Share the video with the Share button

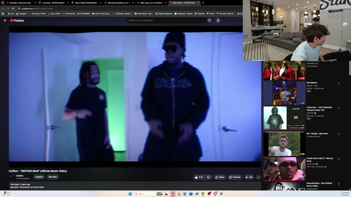pos(220,177)
